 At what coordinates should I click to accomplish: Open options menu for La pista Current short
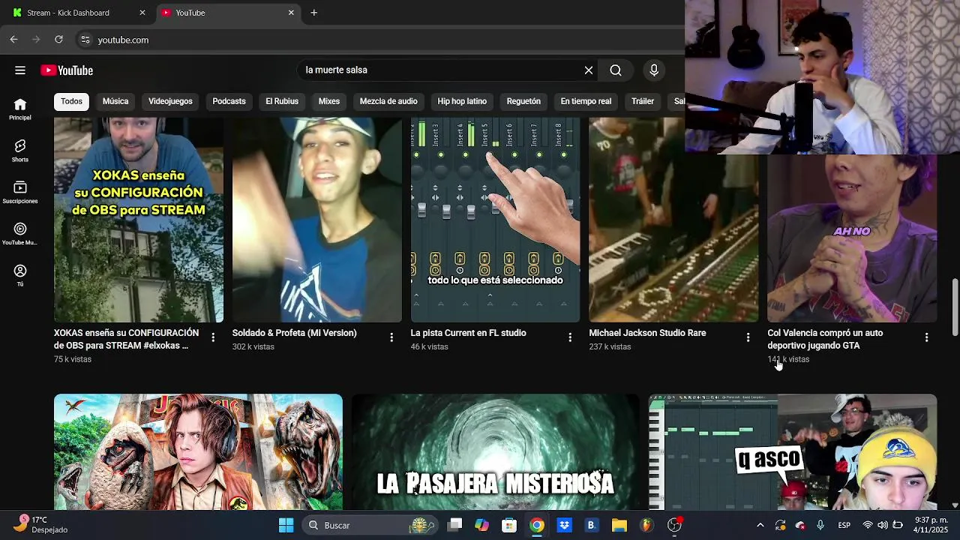pyautogui.click(x=570, y=337)
